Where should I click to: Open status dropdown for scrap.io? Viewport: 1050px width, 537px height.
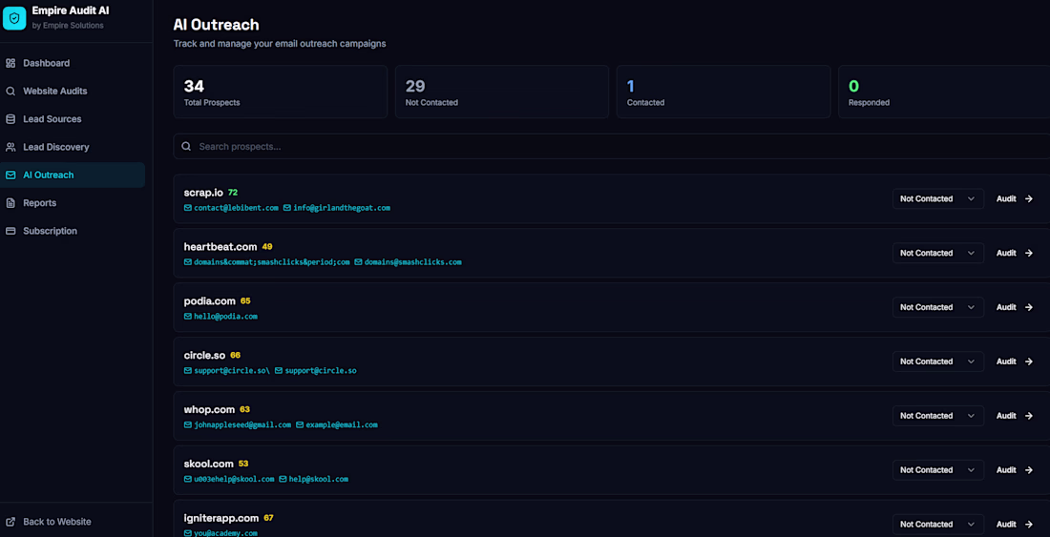937,198
